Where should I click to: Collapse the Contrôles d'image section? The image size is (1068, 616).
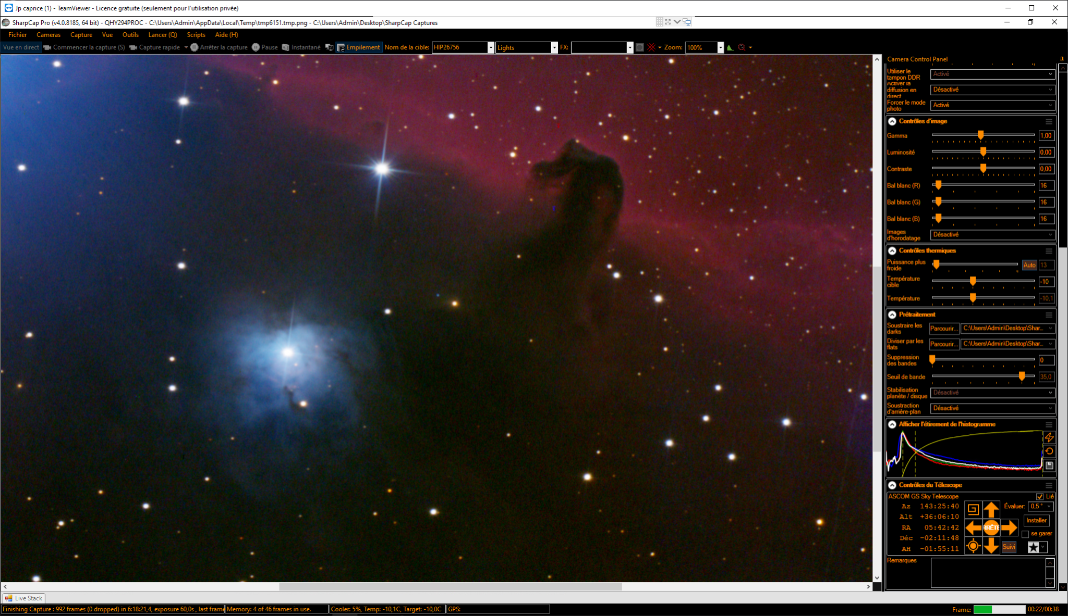coord(892,121)
